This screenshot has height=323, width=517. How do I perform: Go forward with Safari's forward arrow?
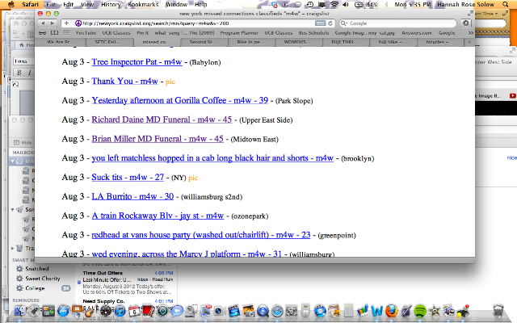click(52, 23)
